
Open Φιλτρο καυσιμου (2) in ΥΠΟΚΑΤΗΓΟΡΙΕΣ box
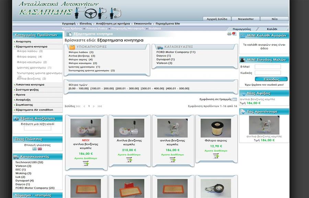tap(83, 63)
